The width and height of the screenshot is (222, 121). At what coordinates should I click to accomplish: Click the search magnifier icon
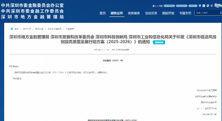pyautogui.click(x=221, y=13)
